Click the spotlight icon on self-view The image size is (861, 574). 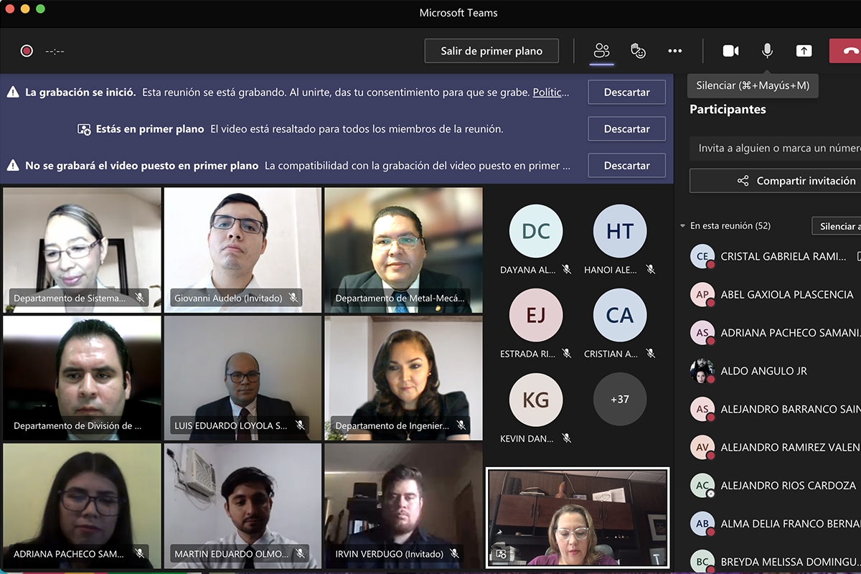(502, 554)
